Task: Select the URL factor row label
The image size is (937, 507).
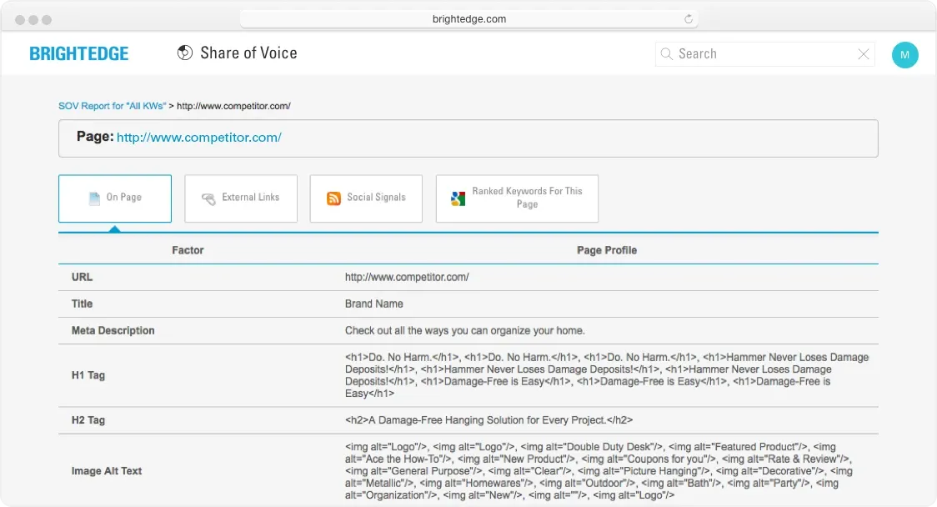Action: (82, 278)
